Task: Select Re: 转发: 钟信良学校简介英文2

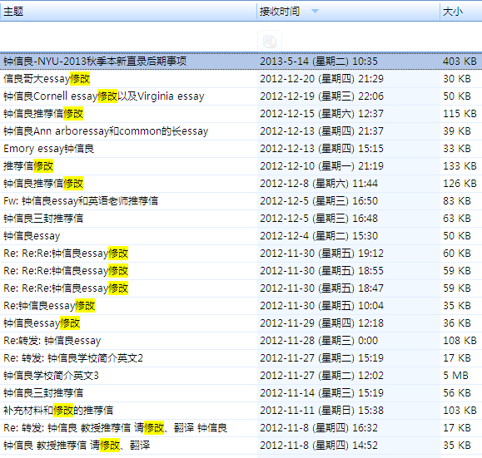Action: click(x=241, y=358)
